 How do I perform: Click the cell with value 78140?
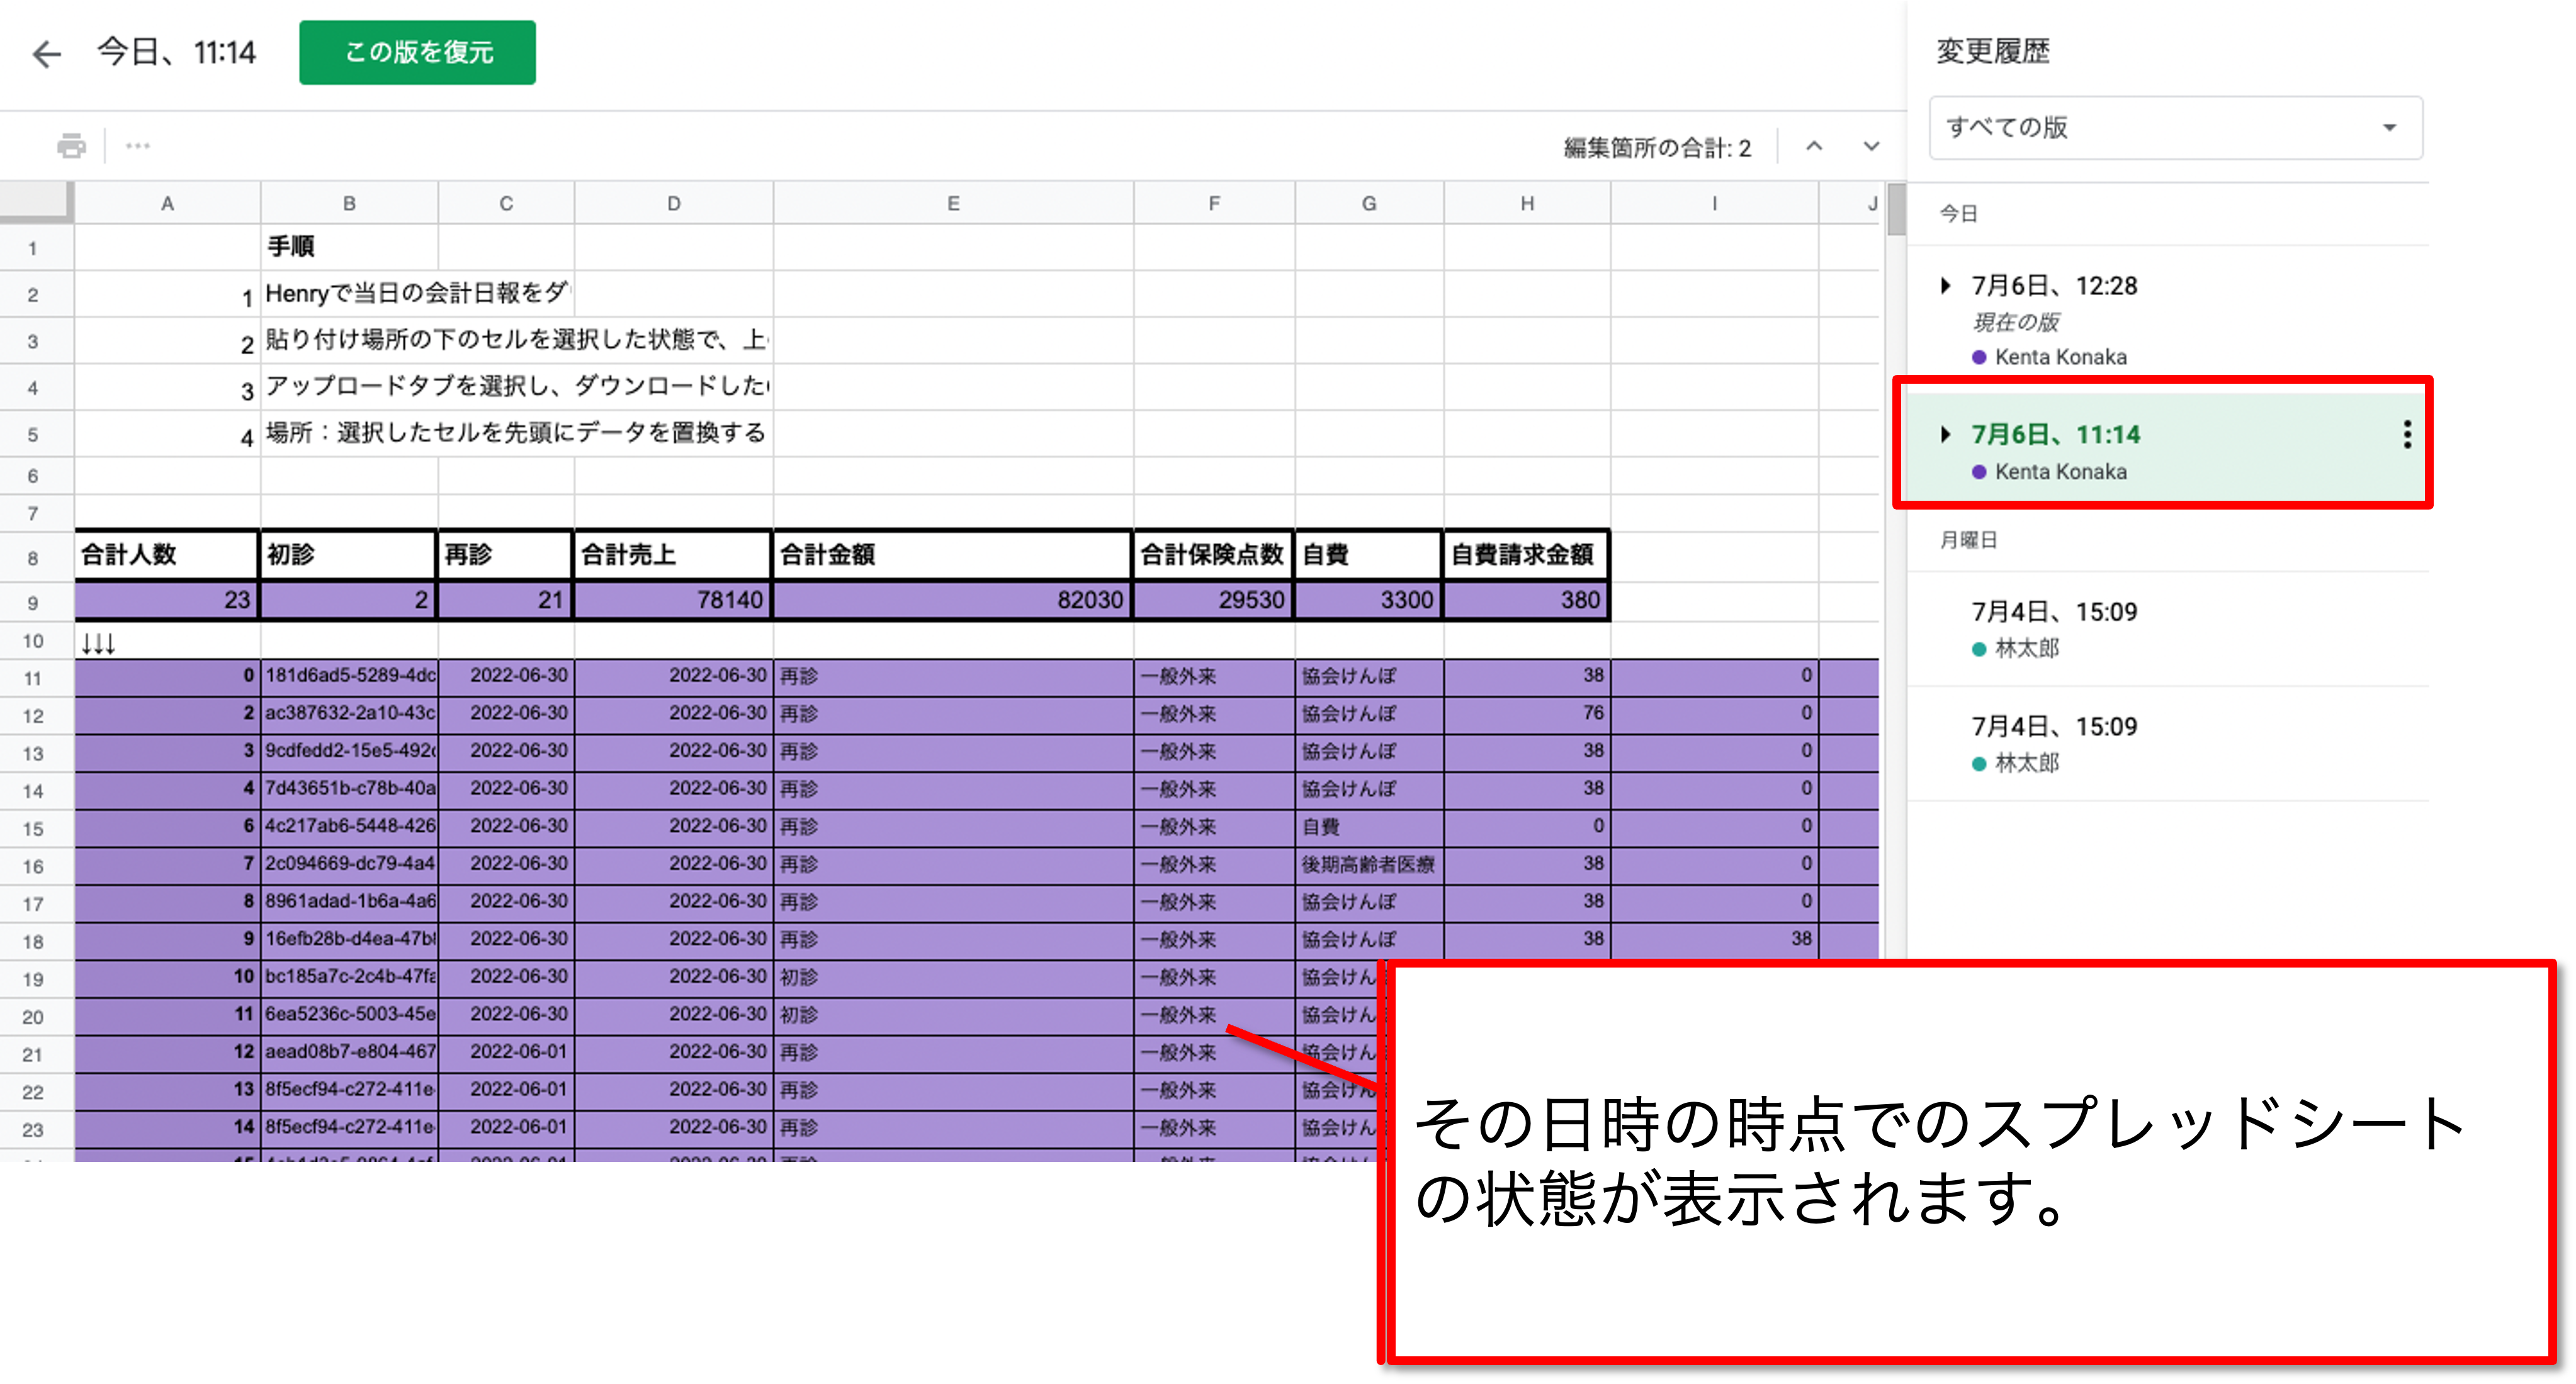pyautogui.click(x=673, y=601)
